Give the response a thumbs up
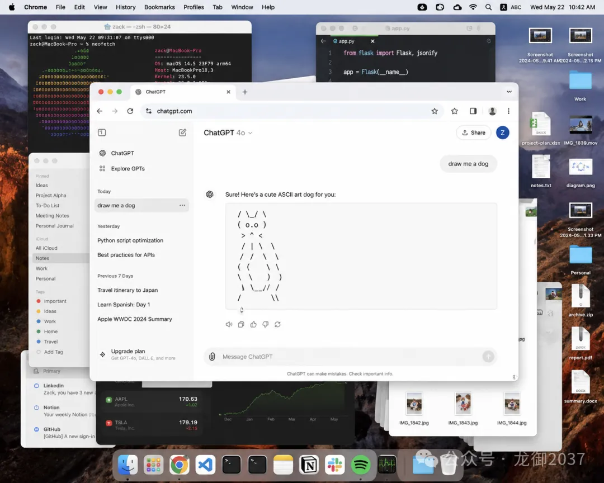604x483 pixels. 253,324
